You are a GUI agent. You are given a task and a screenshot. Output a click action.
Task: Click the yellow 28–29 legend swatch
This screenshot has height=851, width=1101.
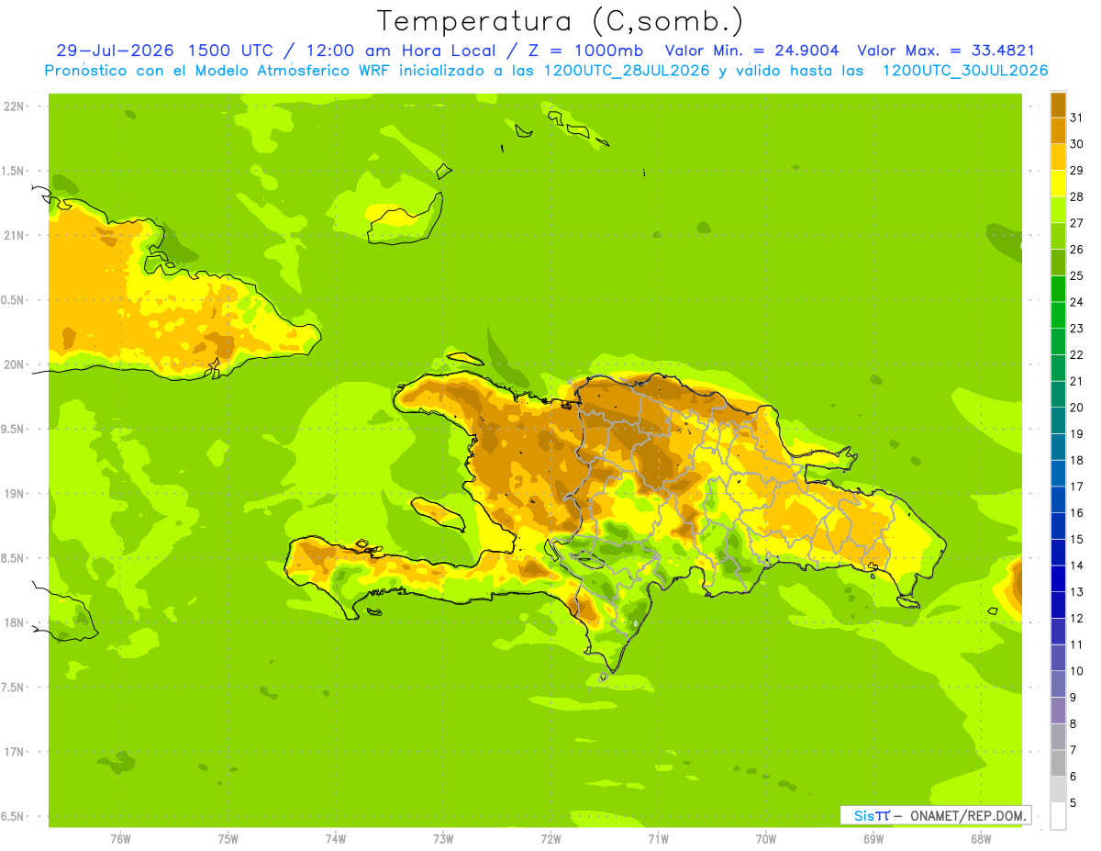tap(1058, 183)
